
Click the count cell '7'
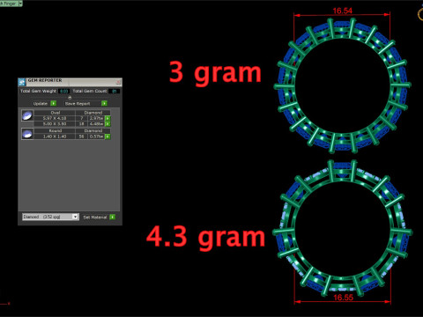(81, 118)
